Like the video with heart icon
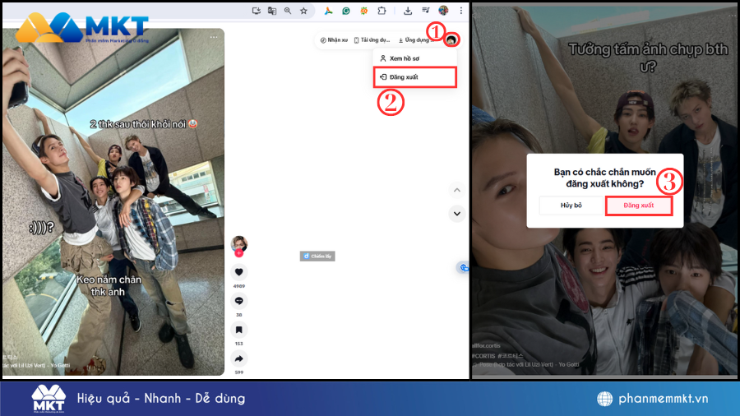740x416 pixels. [239, 272]
